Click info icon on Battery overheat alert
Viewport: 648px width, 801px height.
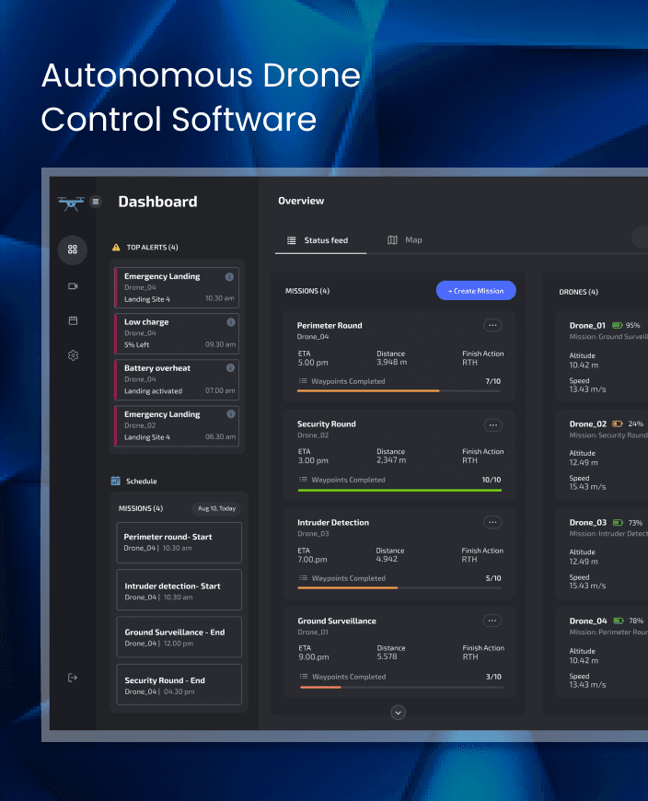230,367
